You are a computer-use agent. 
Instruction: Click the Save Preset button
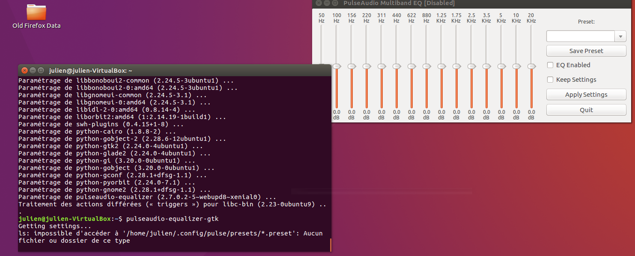(586, 51)
